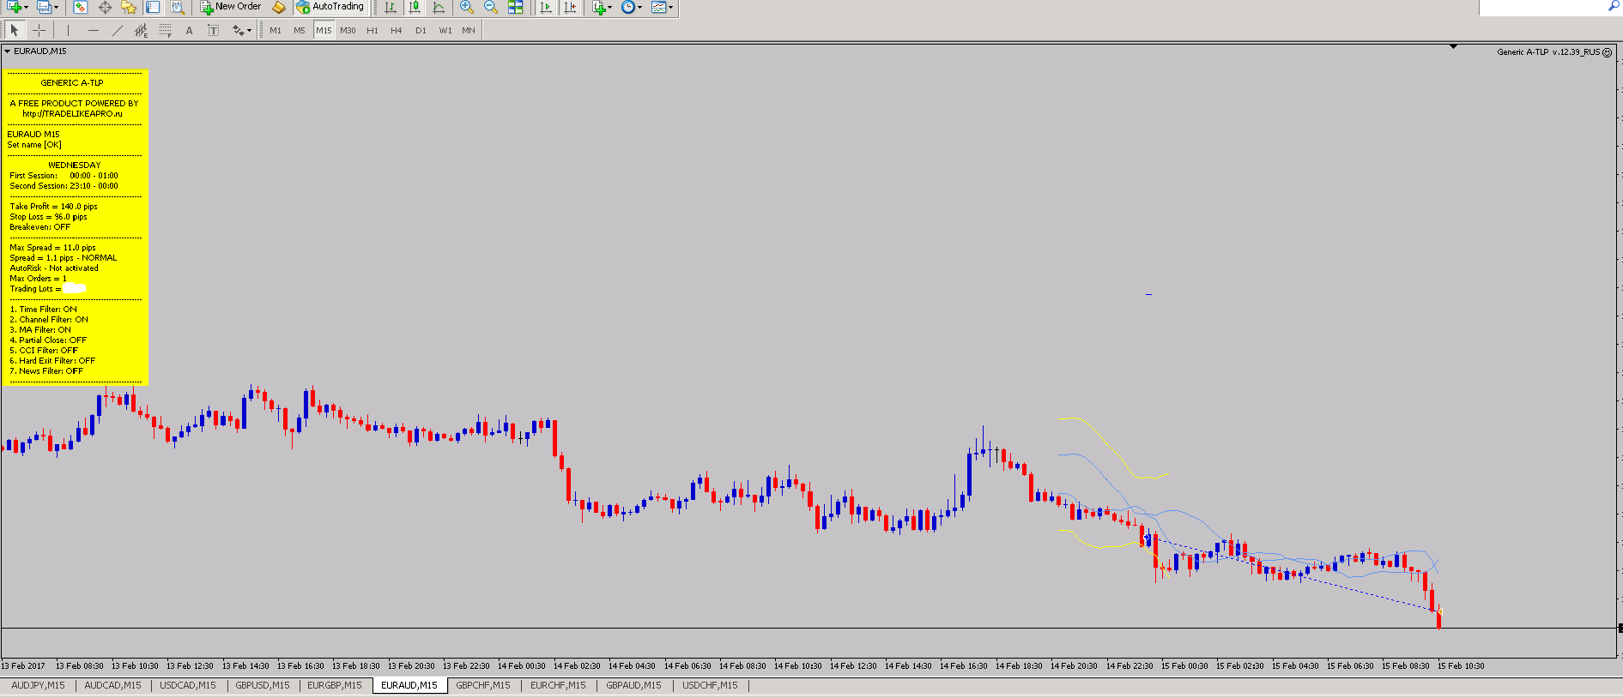Click the expert advisor smiley icon
This screenshot has height=698, width=1623.
point(1608,52)
